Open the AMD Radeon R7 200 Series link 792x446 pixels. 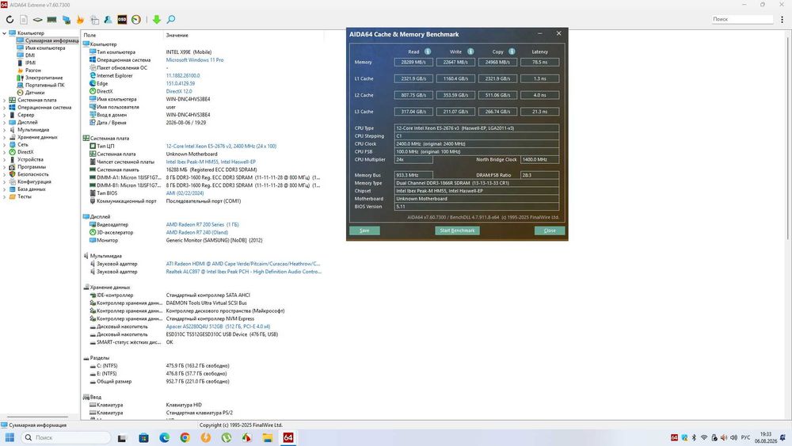click(203, 224)
